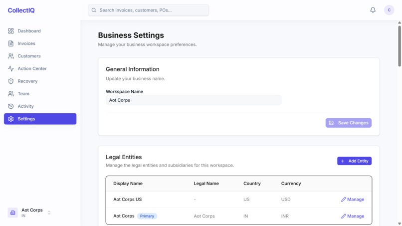Click the INR currency cell
The width and height of the screenshot is (402, 226).
285,216
